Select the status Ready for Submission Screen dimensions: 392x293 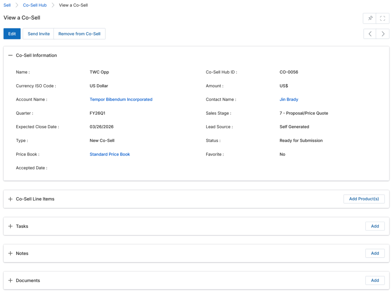click(301, 141)
